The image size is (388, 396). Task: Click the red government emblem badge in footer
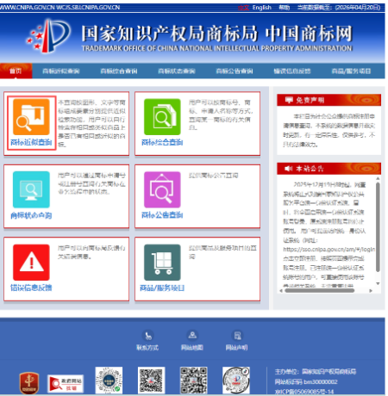click(29, 383)
